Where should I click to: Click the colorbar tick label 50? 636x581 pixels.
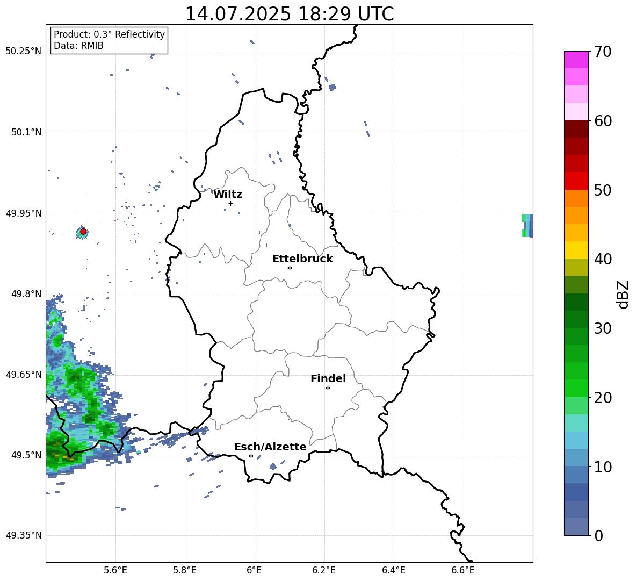[603, 190]
